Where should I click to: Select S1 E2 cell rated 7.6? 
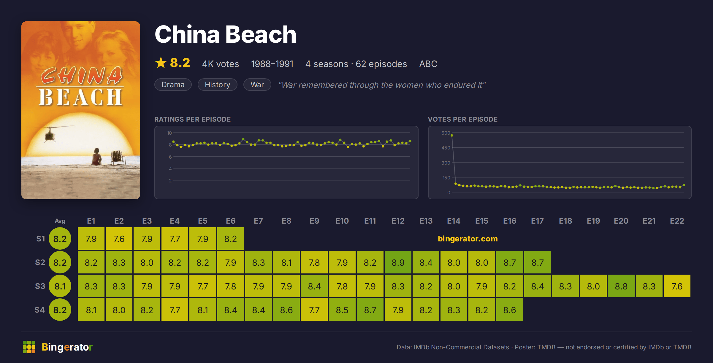119,239
